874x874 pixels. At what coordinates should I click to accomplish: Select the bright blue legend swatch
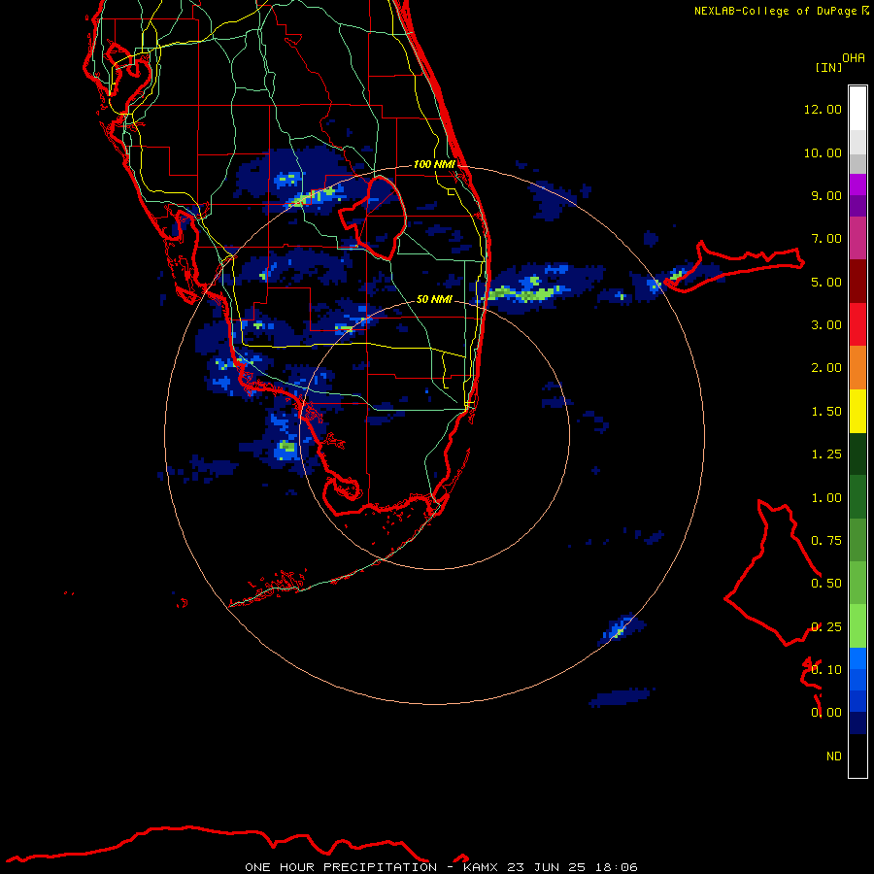(x=857, y=658)
